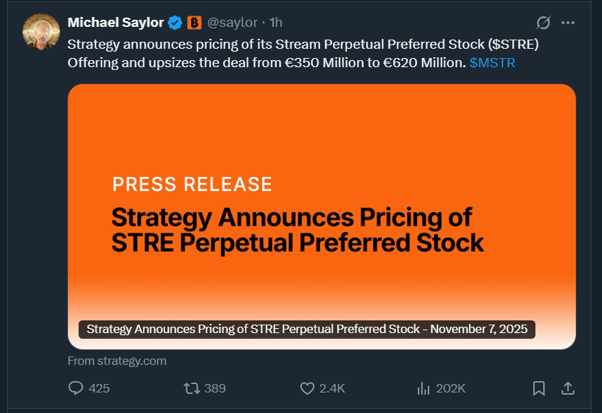Open the three-dot more options menu

point(568,23)
